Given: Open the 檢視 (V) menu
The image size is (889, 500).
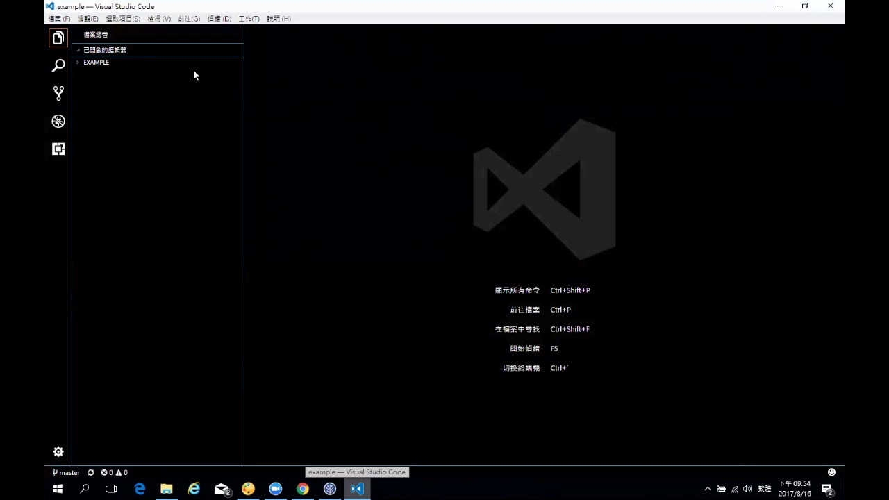Looking at the screenshot, I should click(x=159, y=19).
